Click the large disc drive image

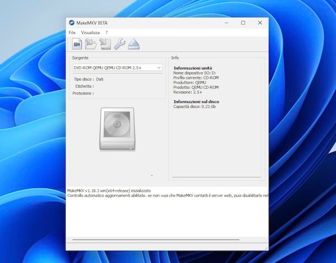(x=117, y=128)
